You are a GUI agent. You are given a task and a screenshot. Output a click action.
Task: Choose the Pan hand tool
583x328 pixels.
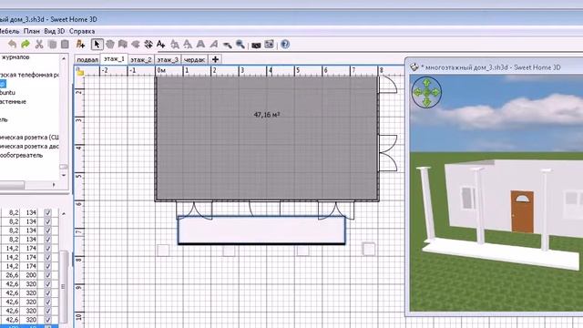click(110, 45)
